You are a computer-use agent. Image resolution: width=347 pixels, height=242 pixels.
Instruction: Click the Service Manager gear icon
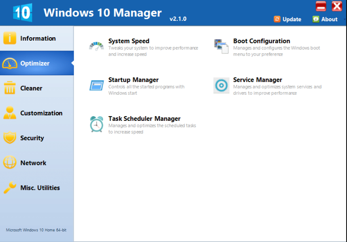tap(221, 86)
